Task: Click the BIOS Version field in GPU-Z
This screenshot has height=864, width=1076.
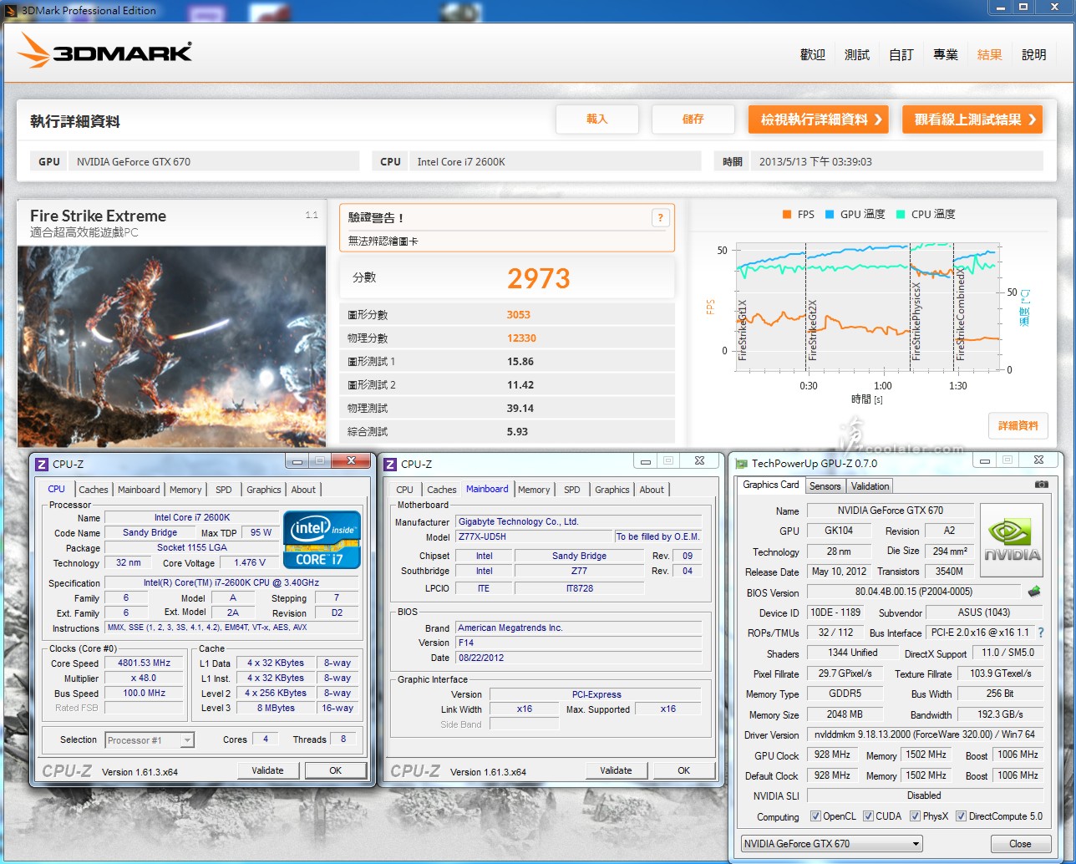Action: click(913, 592)
